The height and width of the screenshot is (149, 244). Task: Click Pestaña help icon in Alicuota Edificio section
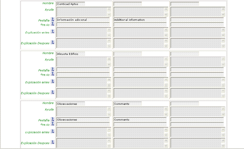pos(52,69)
